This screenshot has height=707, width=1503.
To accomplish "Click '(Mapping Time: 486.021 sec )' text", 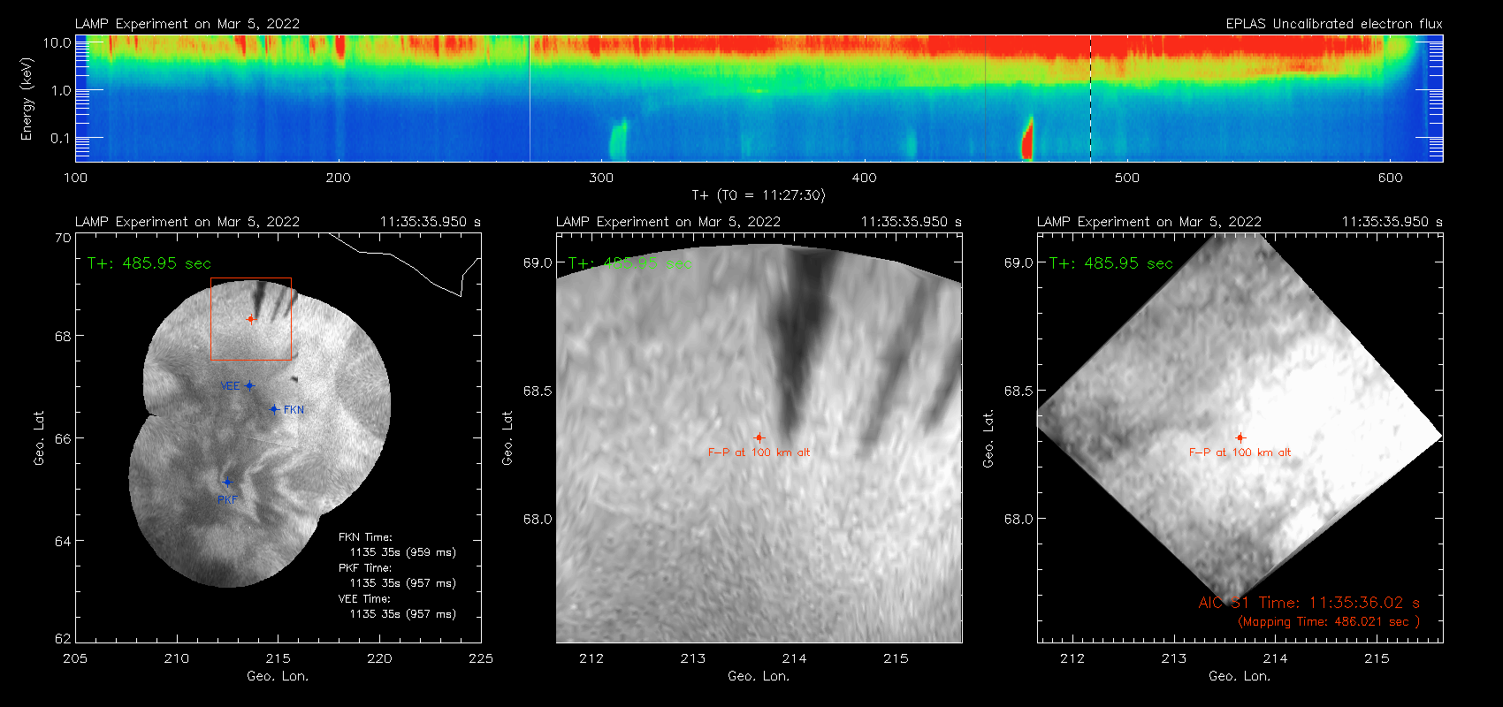I will (1329, 621).
